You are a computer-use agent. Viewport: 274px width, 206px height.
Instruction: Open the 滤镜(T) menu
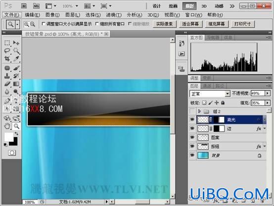(x=114, y=15)
